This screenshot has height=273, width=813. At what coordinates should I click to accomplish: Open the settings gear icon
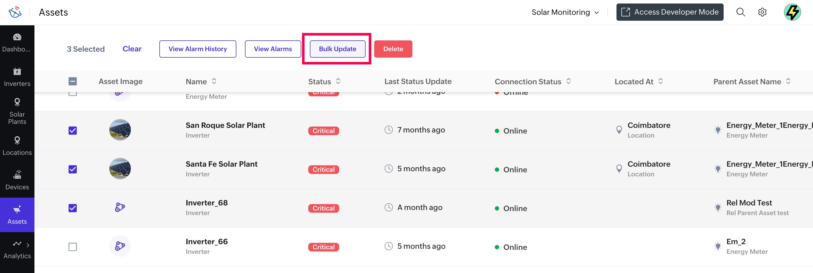(x=762, y=12)
